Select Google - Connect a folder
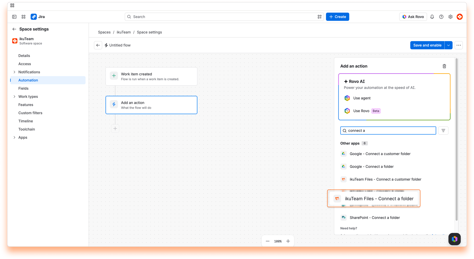 367,167
